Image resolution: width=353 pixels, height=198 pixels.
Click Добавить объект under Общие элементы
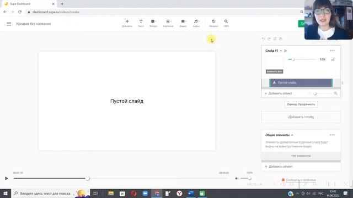pos(279,167)
